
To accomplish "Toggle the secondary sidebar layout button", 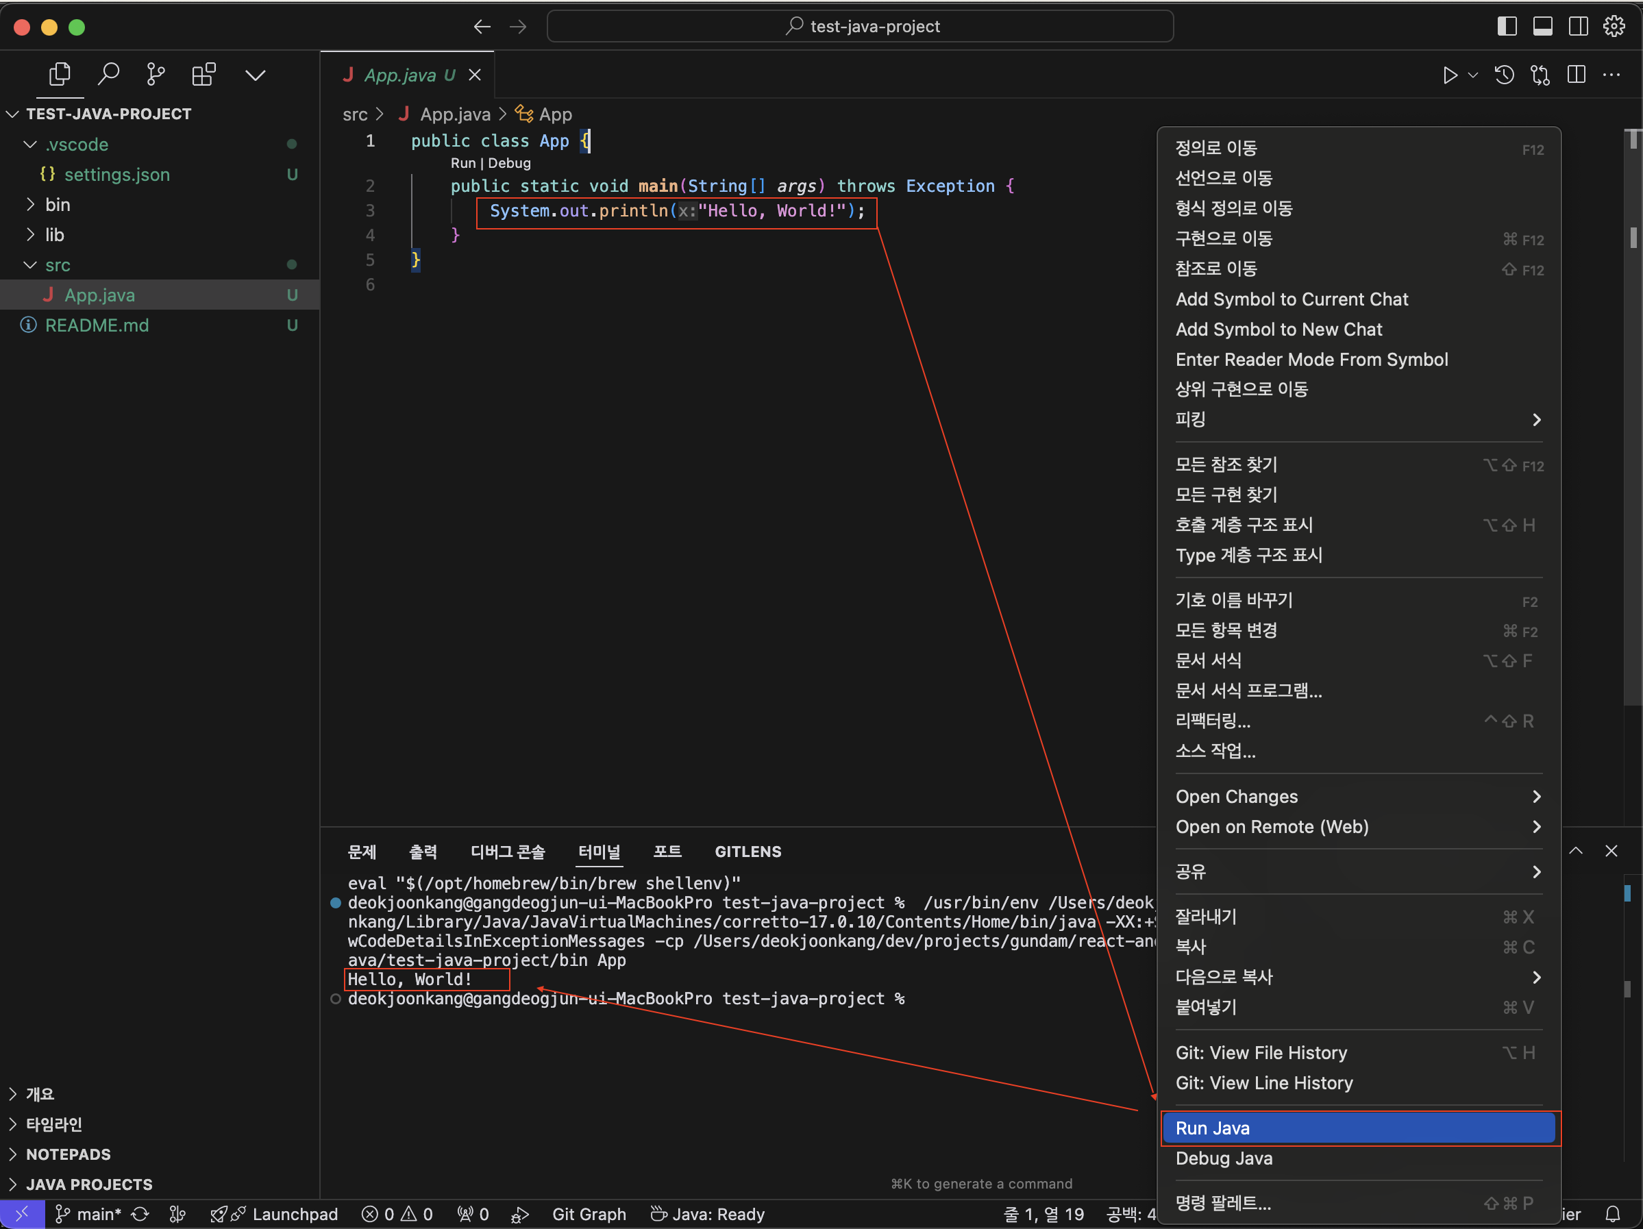I will tap(1578, 27).
